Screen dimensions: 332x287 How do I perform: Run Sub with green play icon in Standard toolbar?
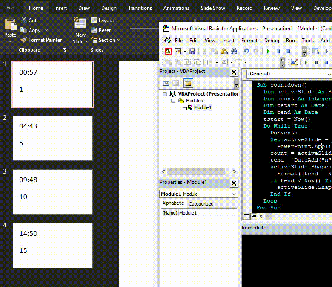[268, 51]
